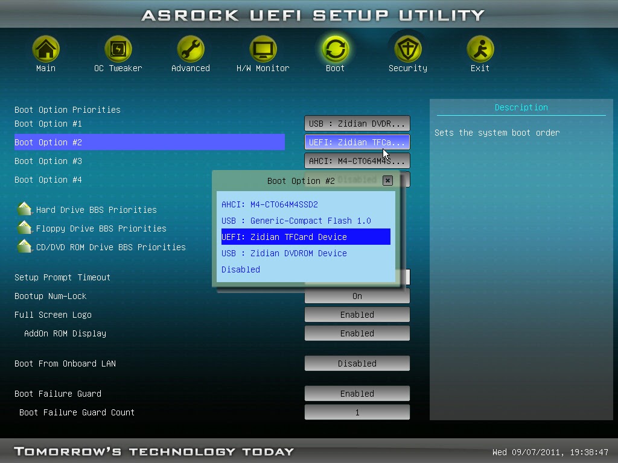Change the Bootup Num-Lock On value

[357, 296]
